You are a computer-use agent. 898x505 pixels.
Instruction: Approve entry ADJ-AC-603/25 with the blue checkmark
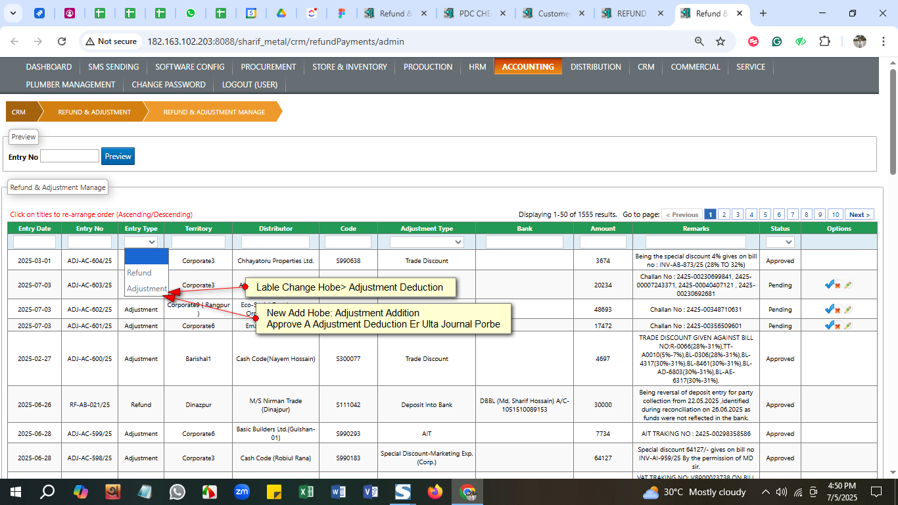pyautogui.click(x=829, y=285)
